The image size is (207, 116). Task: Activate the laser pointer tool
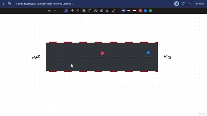(x=114, y=11)
